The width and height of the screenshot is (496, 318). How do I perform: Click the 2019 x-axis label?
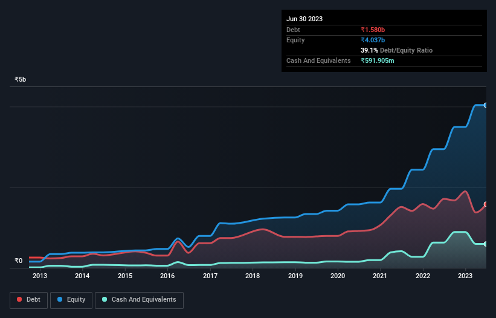[x=295, y=276]
